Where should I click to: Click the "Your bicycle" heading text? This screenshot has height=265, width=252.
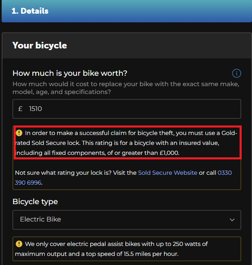pyautogui.click(x=40, y=46)
